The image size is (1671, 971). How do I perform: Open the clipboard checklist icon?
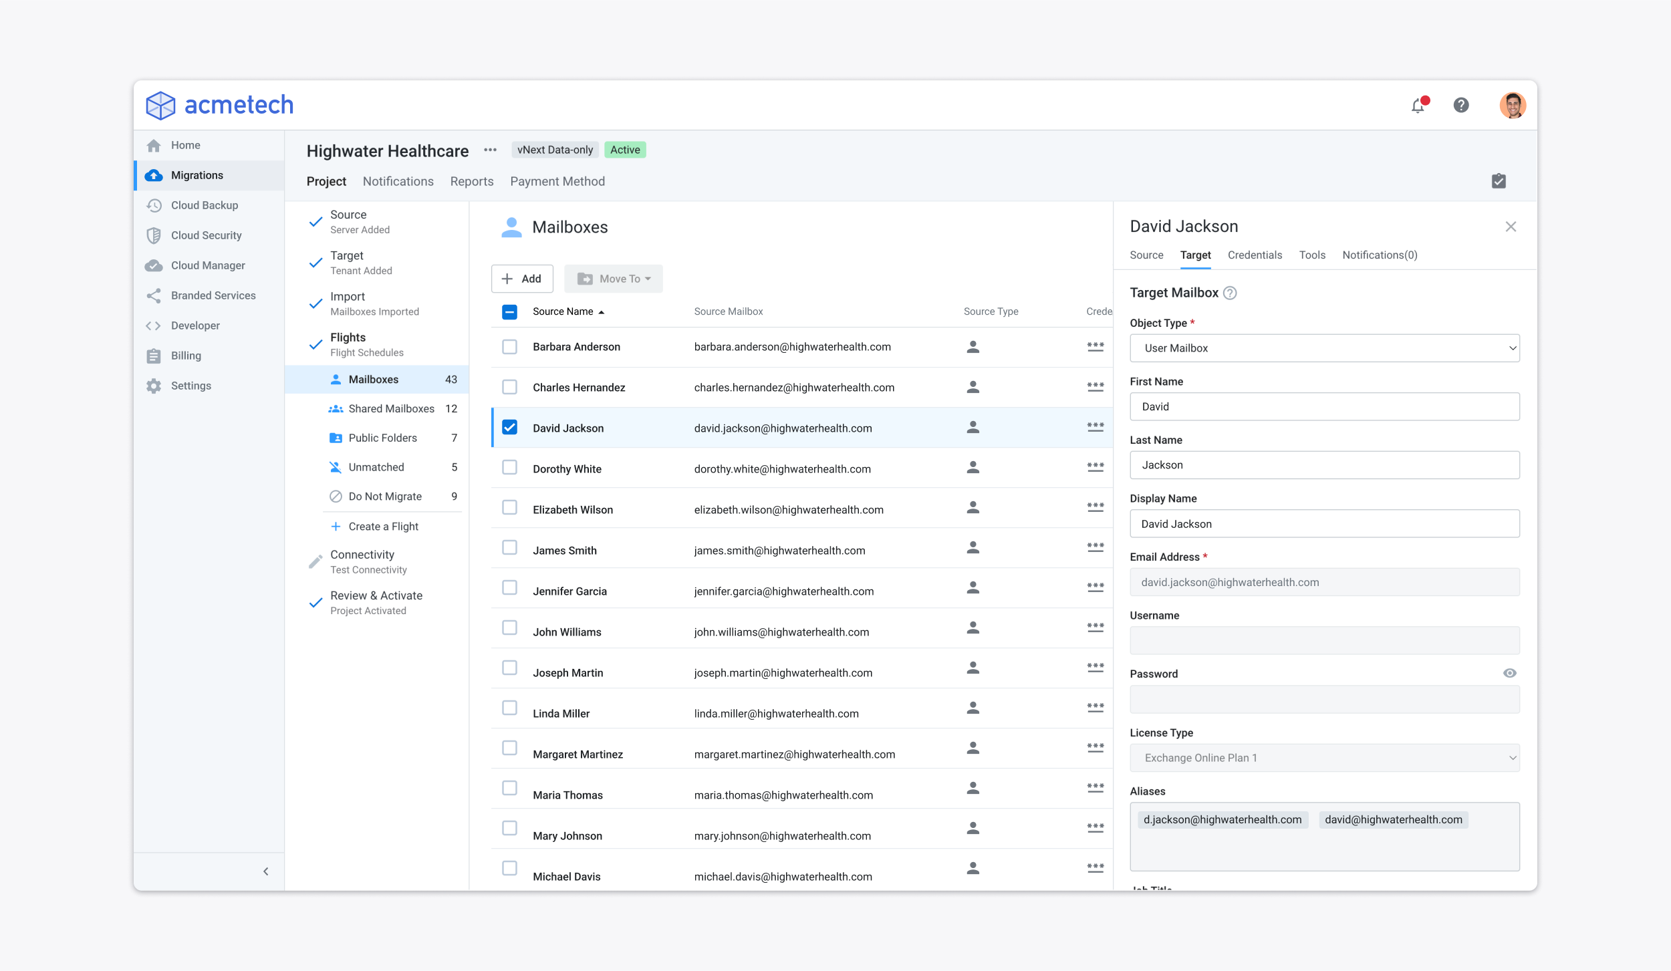click(1499, 181)
